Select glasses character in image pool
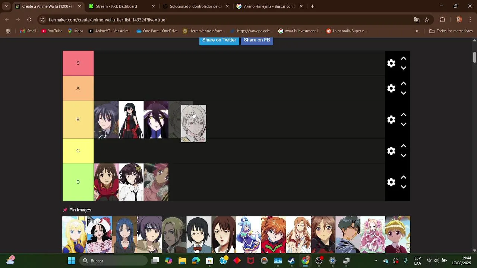Viewport: 477px width, 268px height. (199, 235)
